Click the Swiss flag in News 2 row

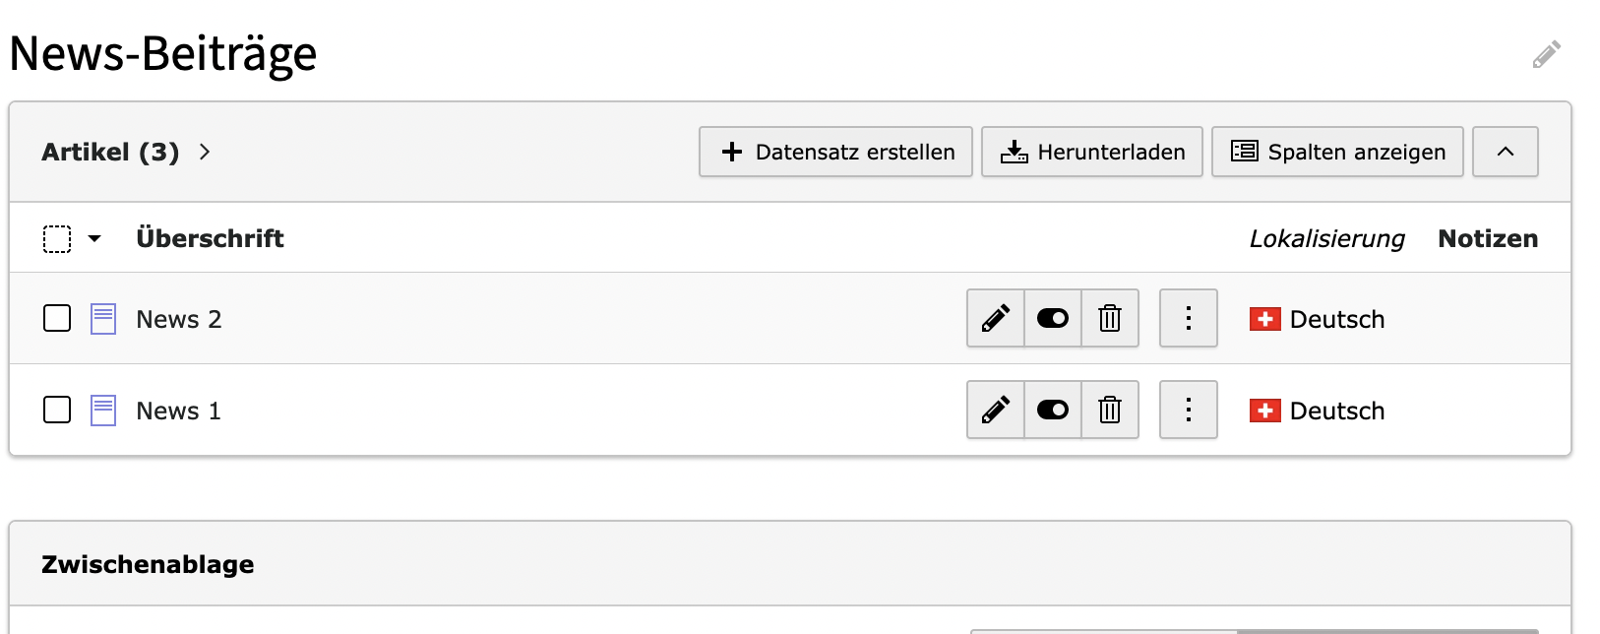(1264, 319)
